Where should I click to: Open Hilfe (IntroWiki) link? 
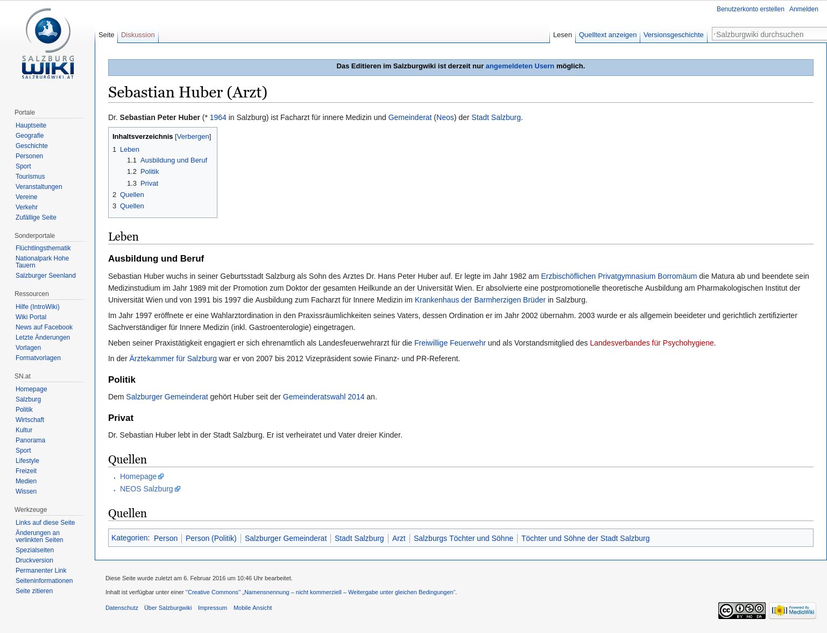click(x=38, y=307)
